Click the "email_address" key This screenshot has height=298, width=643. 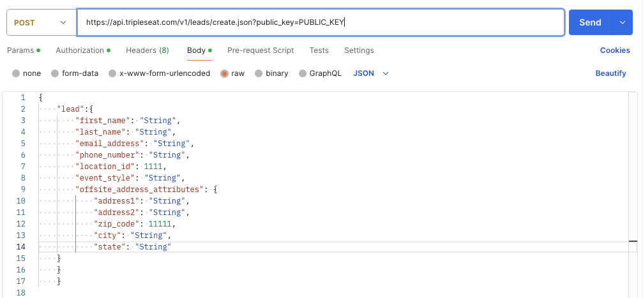[110, 144]
